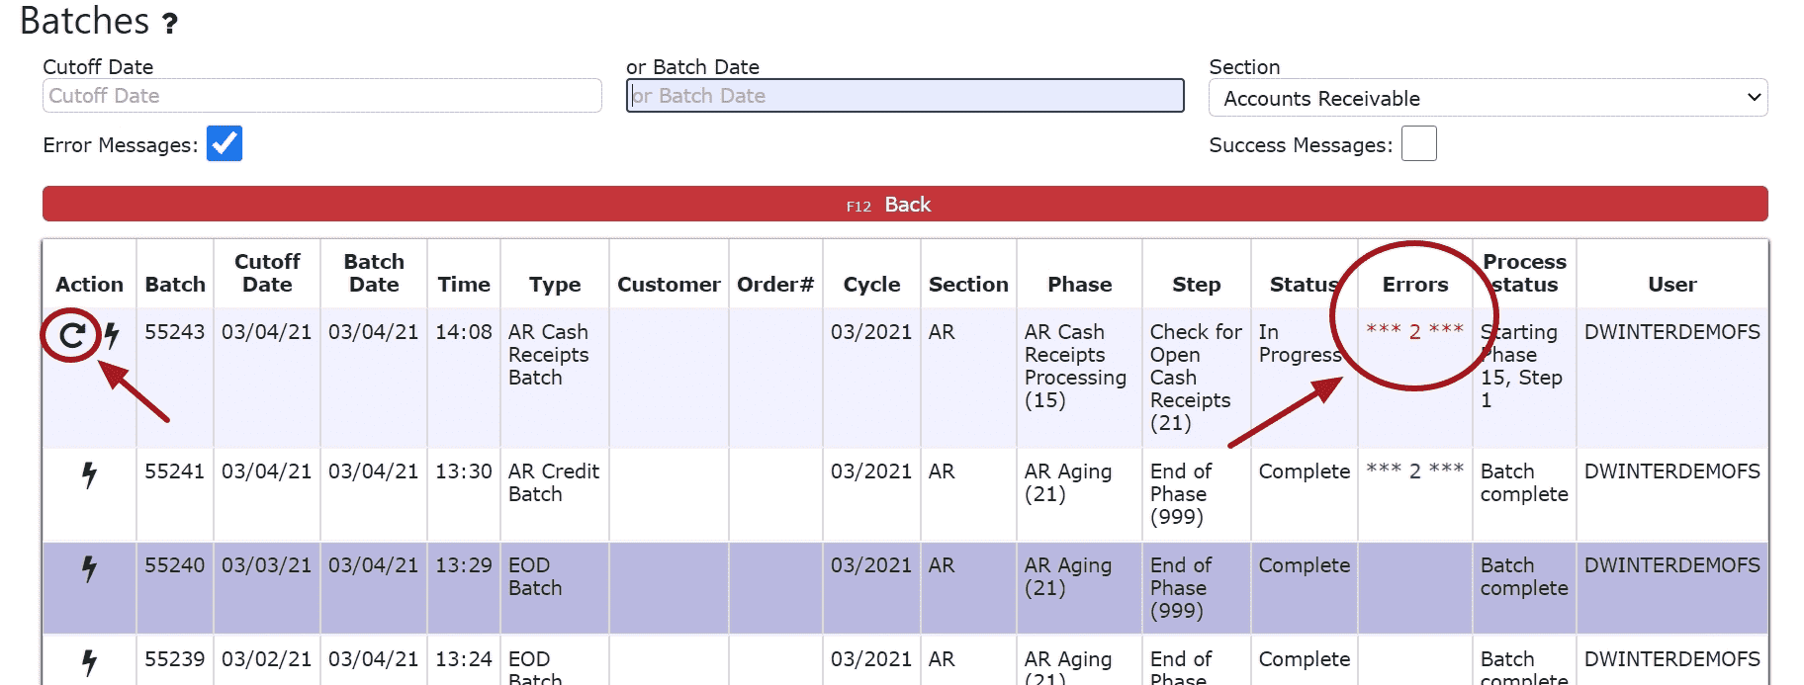This screenshot has width=1804, height=685.
Task: Click the Batch Date column header
Action: coord(374,273)
